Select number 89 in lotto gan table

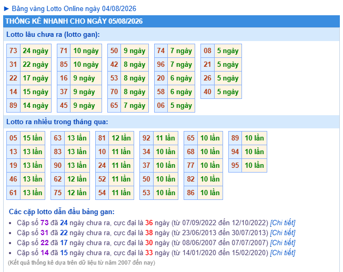[13, 105]
